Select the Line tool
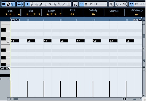The height and width of the screenshot is (101, 146). (64, 4)
